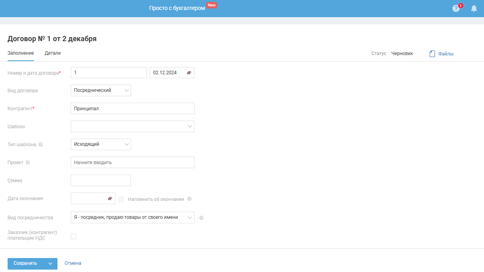The width and height of the screenshot is (484, 272).
Task: Click the Отмена link
Action: (73, 263)
